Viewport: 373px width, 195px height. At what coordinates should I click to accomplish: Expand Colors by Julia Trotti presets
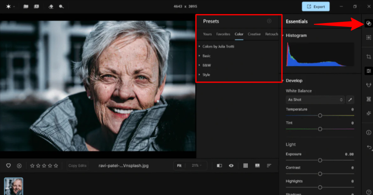point(218,47)
